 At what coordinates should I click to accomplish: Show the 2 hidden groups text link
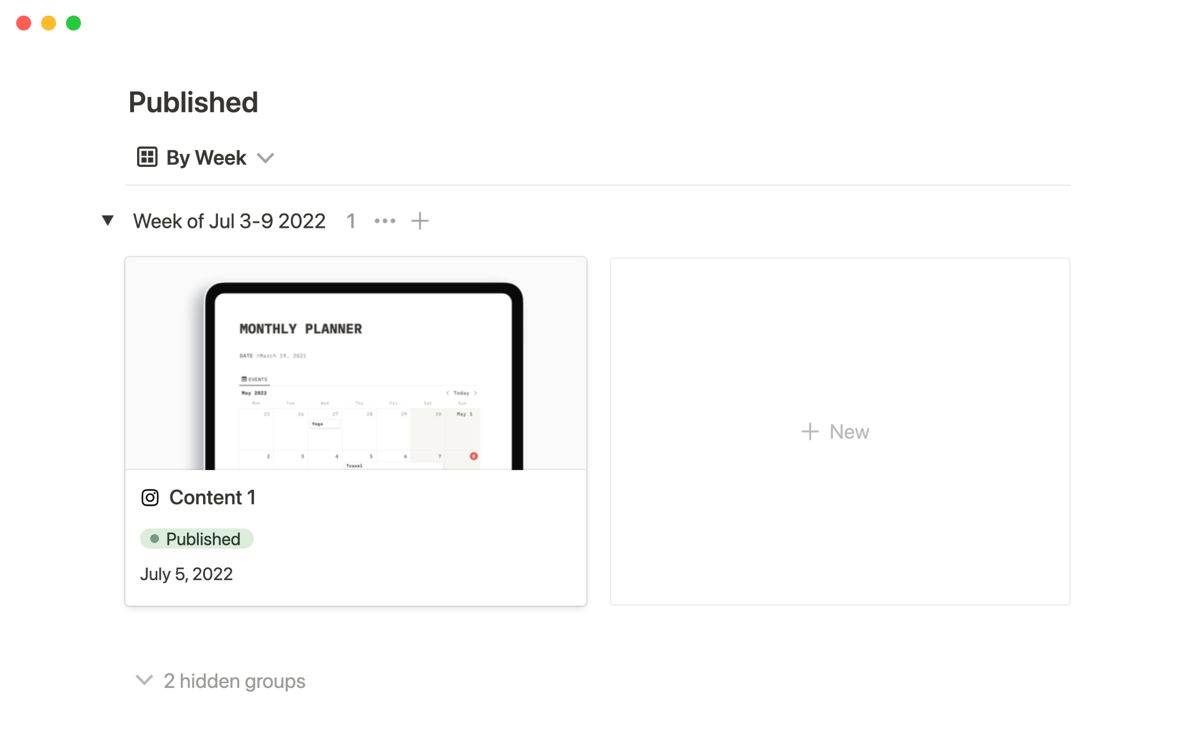pos(234,682)
